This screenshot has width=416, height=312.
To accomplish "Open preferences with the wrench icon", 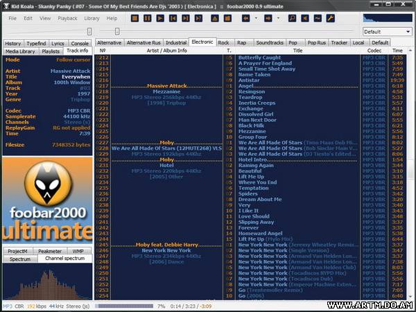I will point(330,18).
